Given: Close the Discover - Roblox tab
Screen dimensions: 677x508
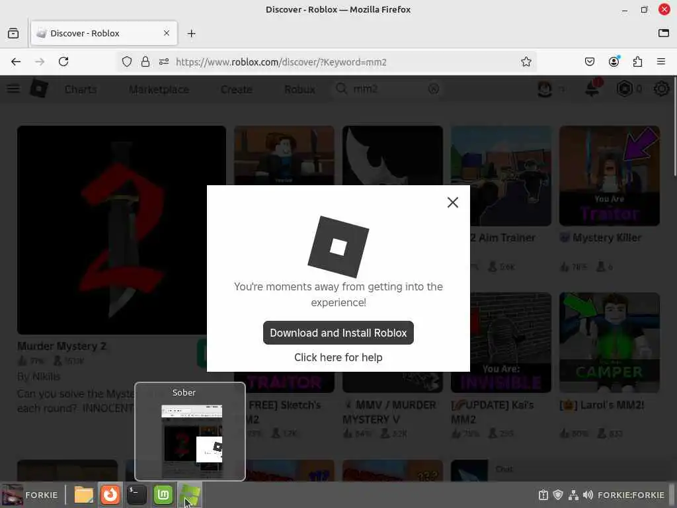Looking at the screenshot, I should coord(167,33).
